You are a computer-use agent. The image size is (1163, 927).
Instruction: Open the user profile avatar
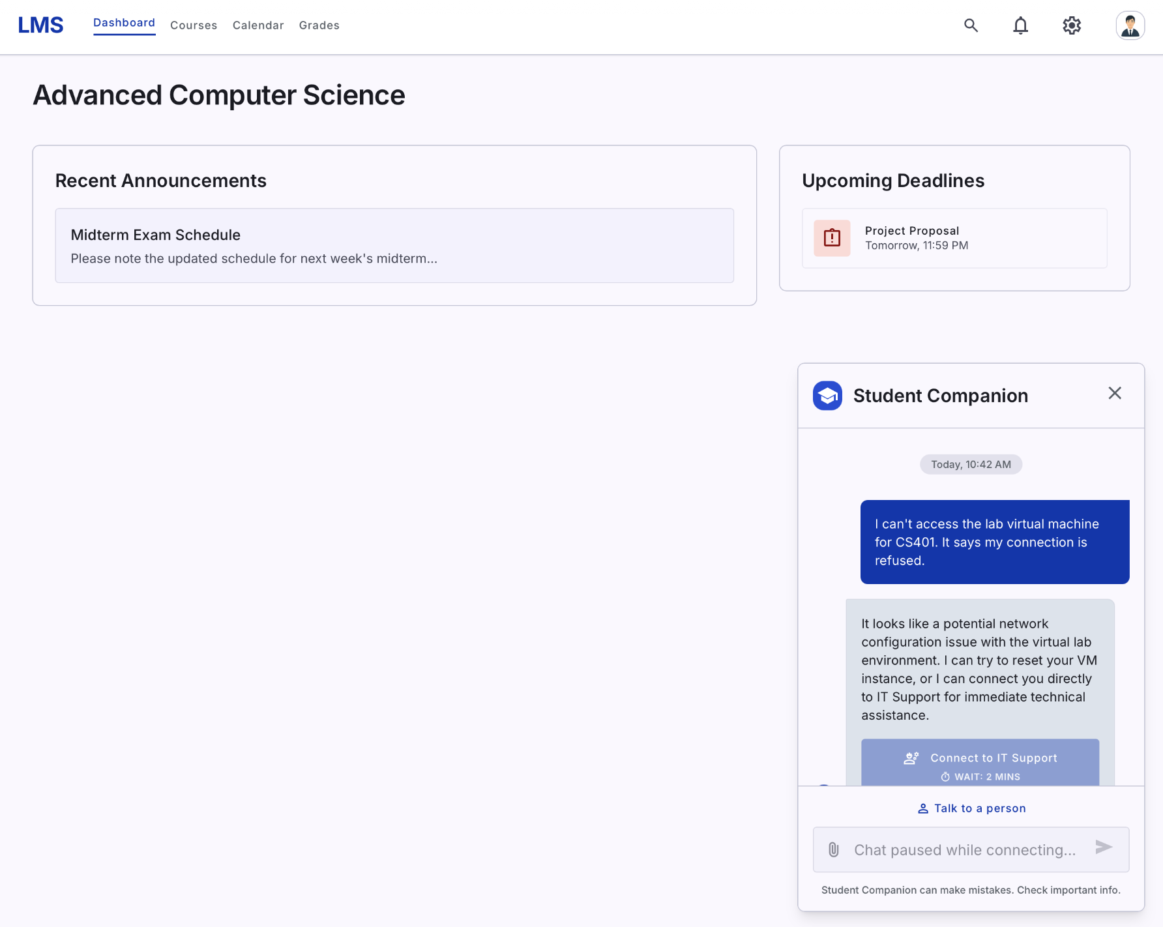(1130, 25)
